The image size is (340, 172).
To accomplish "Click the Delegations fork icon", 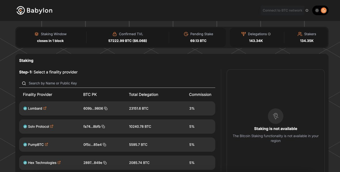I will (244, 34).
